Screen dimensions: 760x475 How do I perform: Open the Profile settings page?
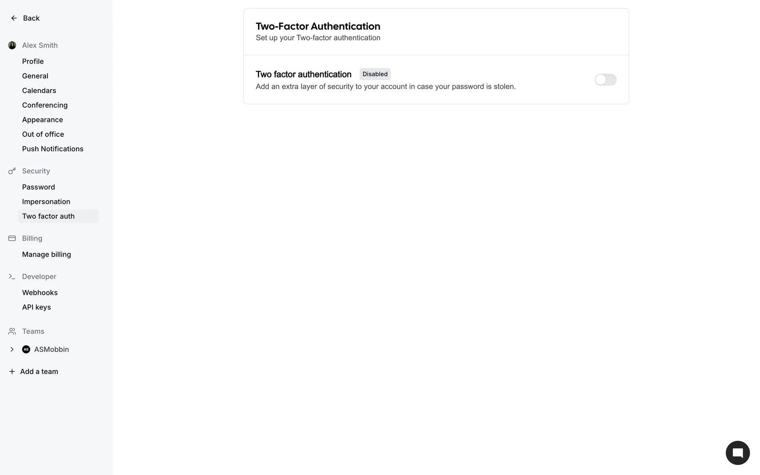click(x=33, y=61)
